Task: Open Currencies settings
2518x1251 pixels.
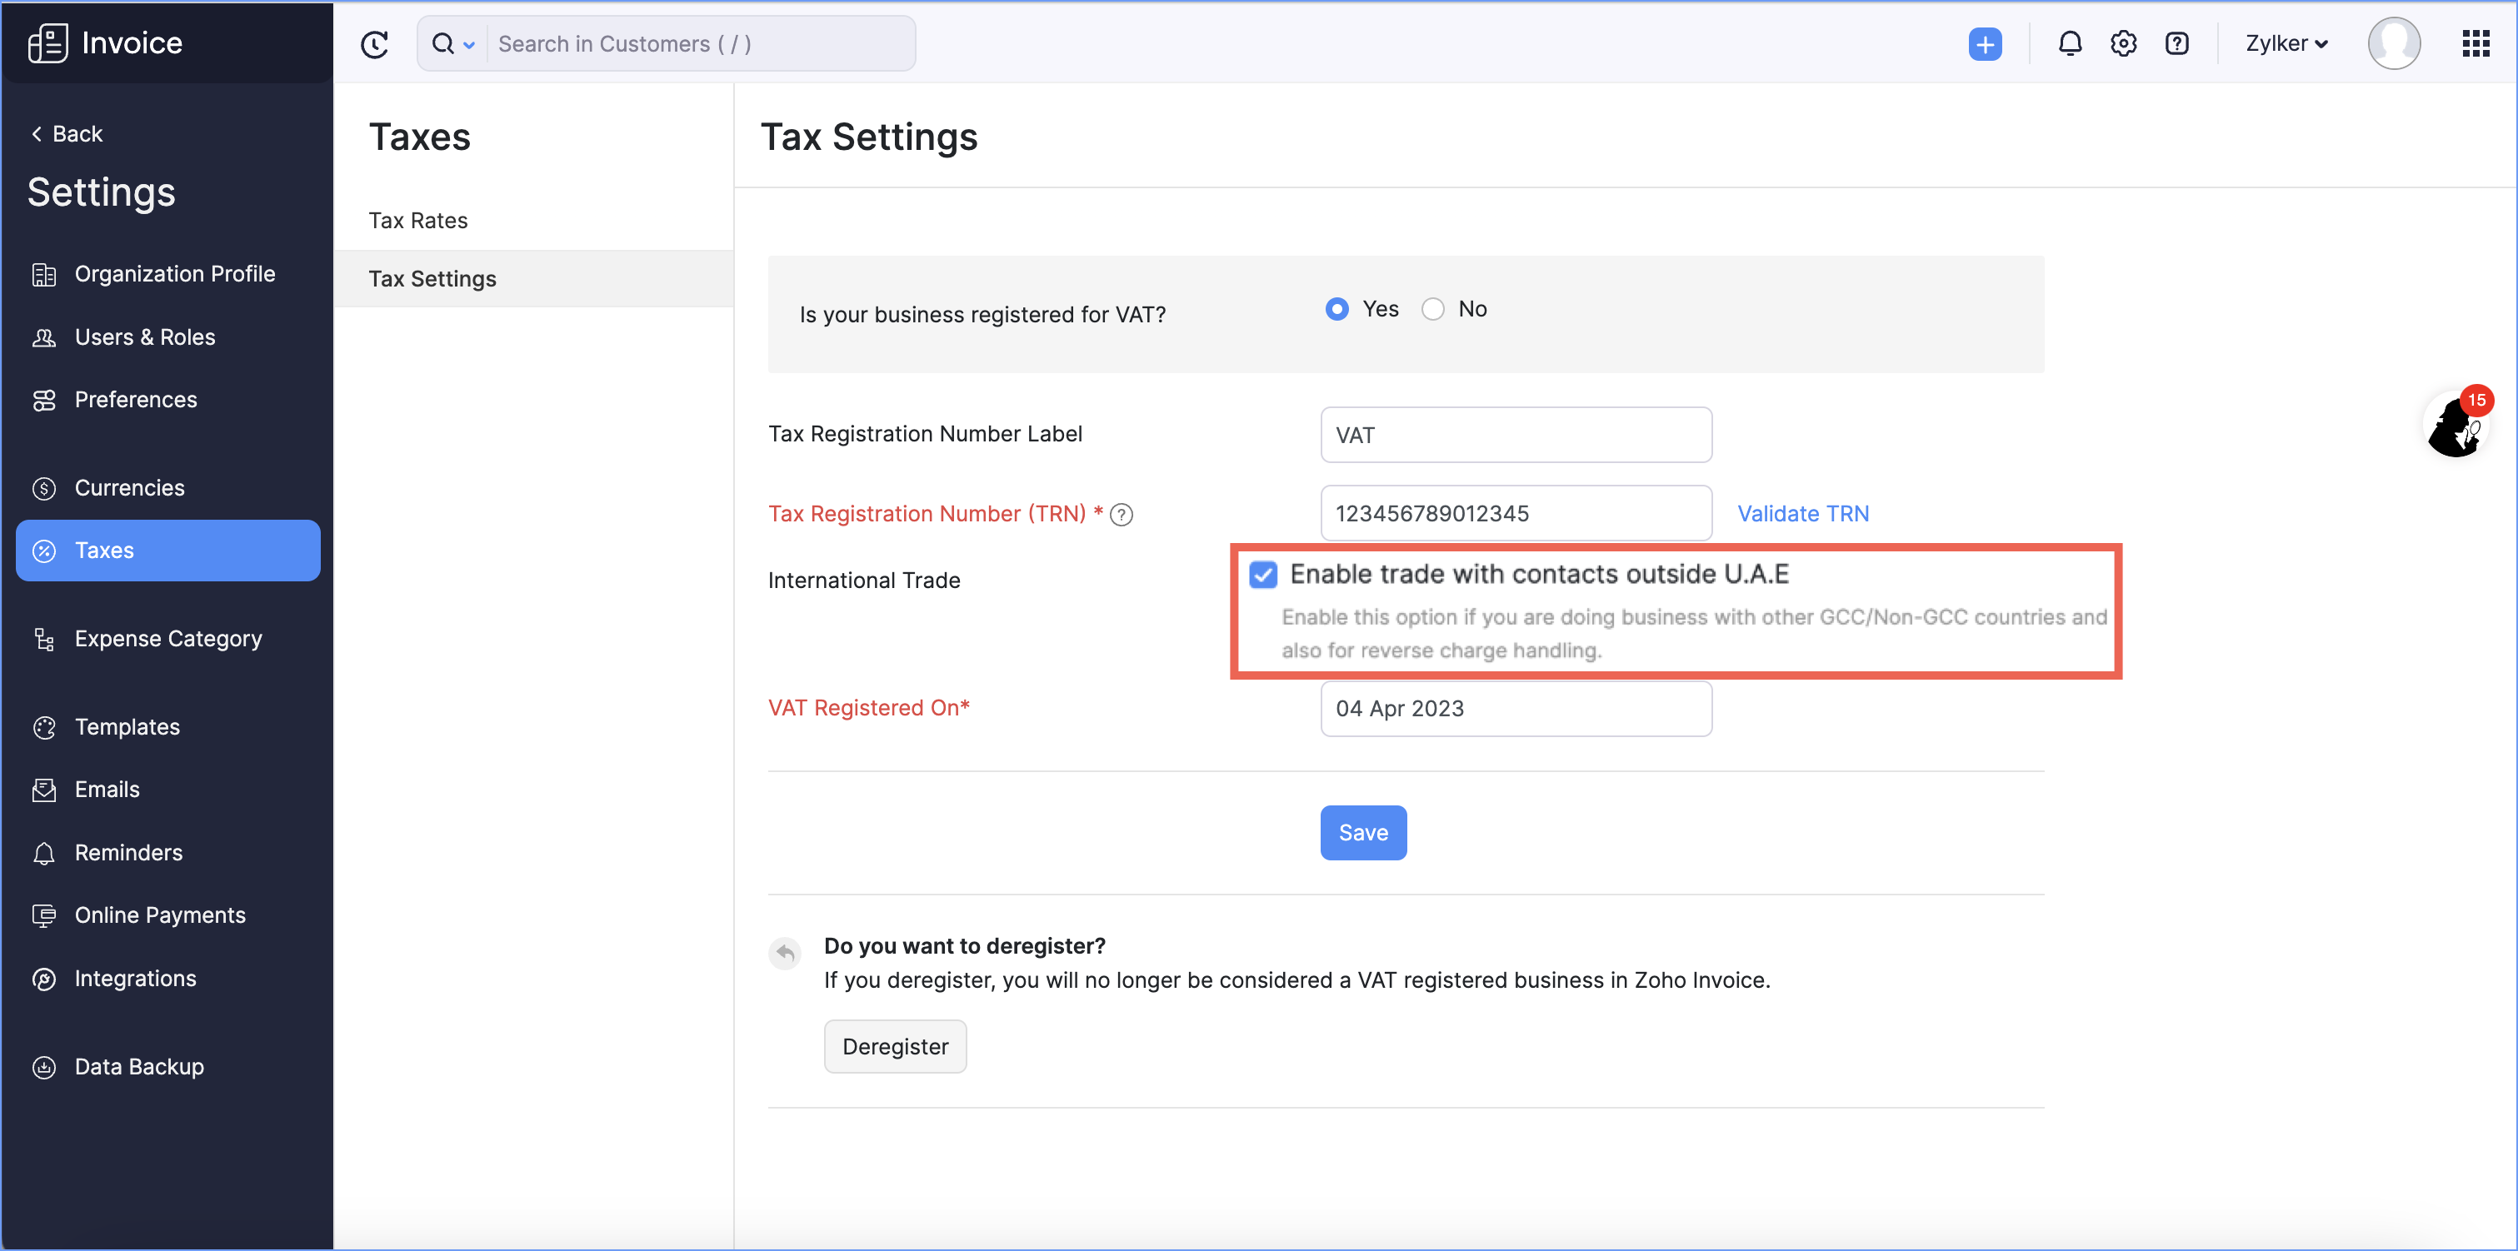Action: point(168,488)
